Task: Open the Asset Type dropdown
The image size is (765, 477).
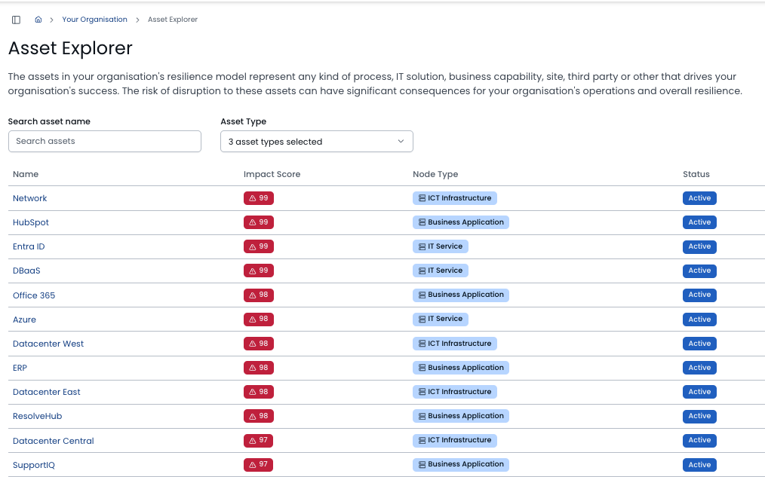Action: click(317, 142)
